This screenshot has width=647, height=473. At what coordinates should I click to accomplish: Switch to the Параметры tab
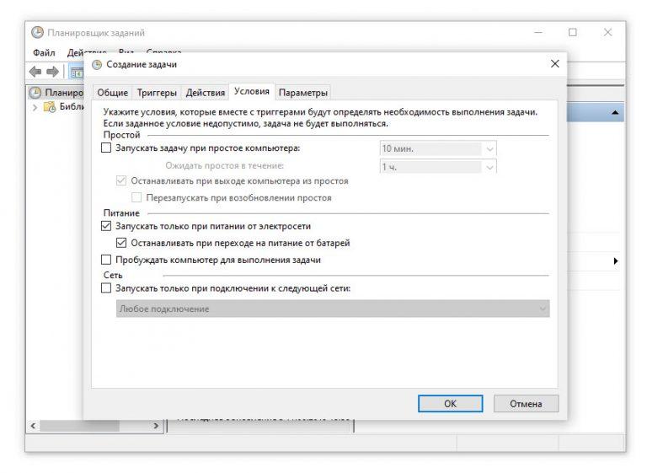click(x=303, y=93)
